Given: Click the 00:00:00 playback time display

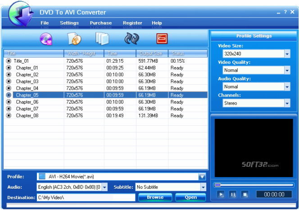Looking at the screenshot, I should [274, 194].
